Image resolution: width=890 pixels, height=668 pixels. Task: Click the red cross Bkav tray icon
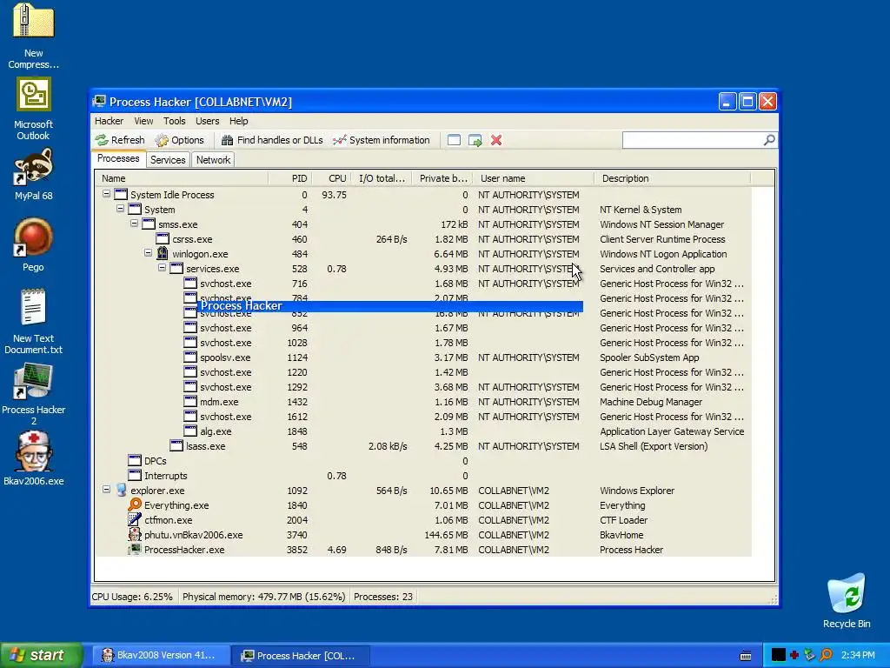pos(794,655)
